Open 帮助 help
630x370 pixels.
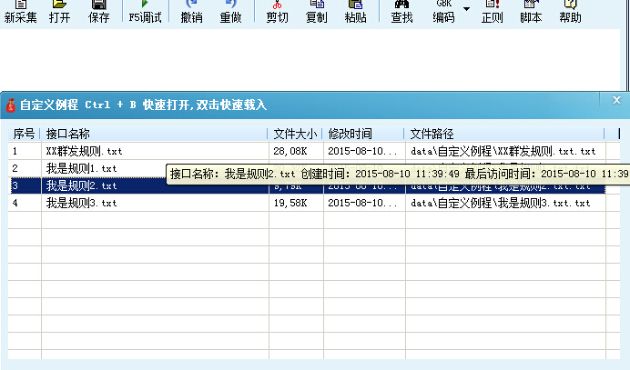tap(570, 12)
